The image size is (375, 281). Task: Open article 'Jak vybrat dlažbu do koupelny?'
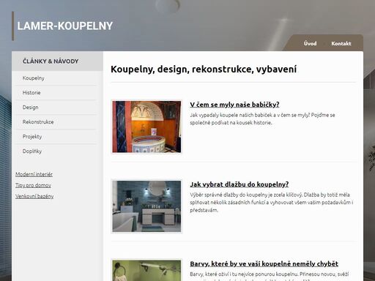pyautogui.click(x=240, y=184)
